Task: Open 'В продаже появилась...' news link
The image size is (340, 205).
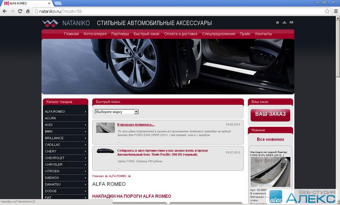Action: 136,125
